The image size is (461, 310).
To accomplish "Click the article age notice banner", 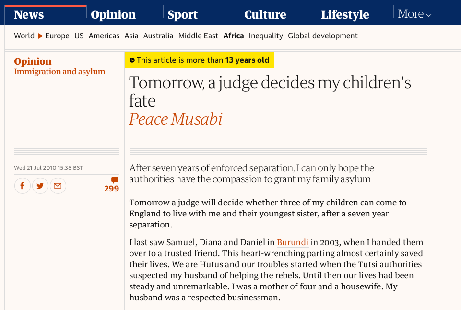I will (x=199, y=60).
